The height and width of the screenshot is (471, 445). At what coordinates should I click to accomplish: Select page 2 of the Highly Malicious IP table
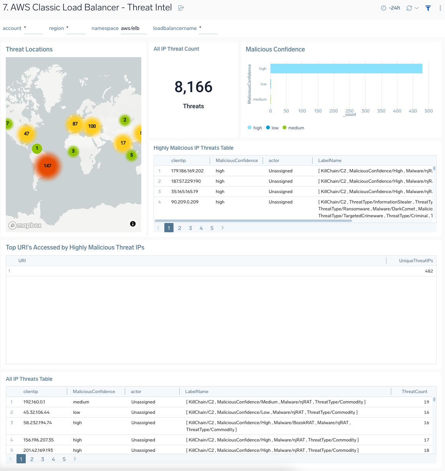tap(179, 228)
